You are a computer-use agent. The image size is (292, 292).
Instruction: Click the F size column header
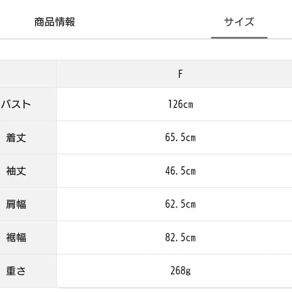pyautogui.click(x=180, y=73)
